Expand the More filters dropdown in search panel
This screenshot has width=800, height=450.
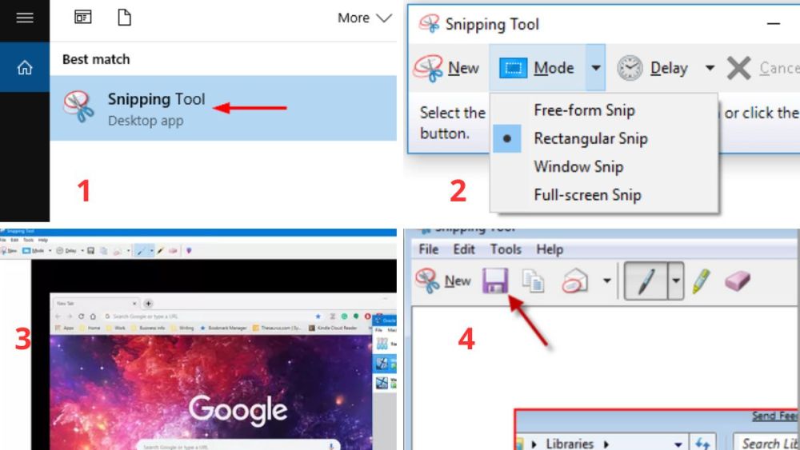364,18
